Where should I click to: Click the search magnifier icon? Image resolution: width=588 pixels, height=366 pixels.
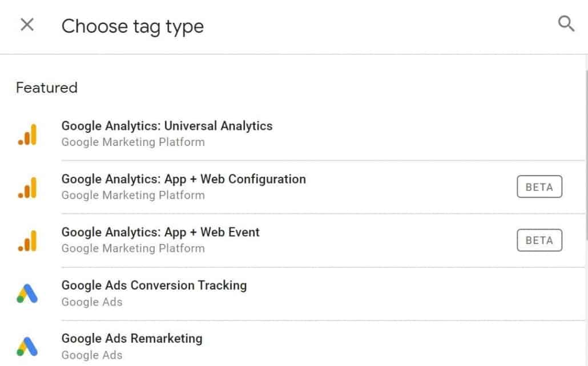tap(566, 24)
